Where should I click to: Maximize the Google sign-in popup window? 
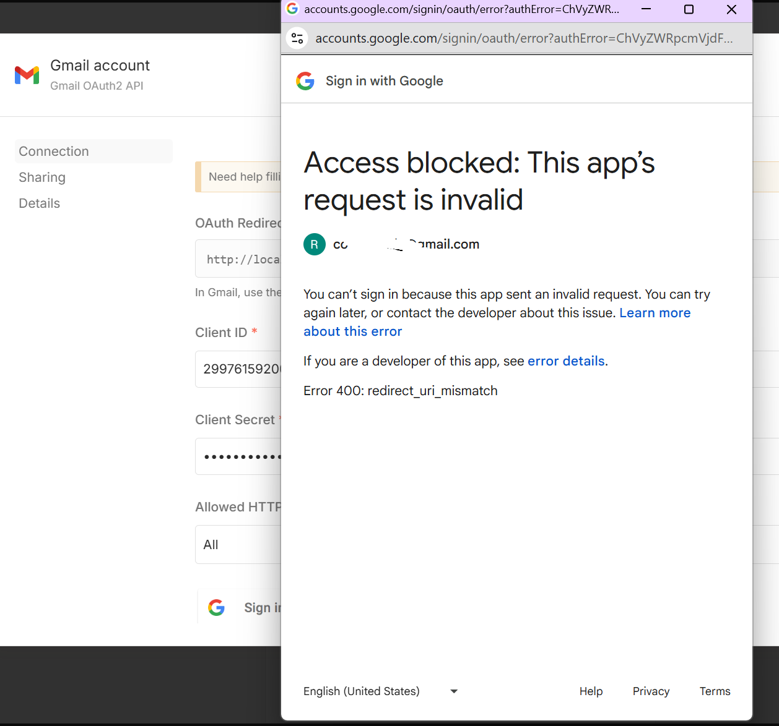pos(689,9)
